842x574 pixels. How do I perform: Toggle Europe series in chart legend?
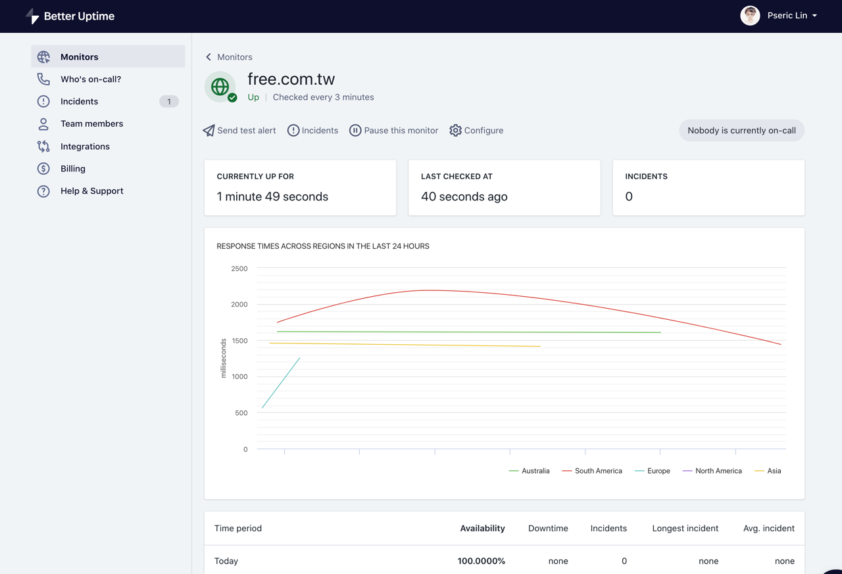652,471
